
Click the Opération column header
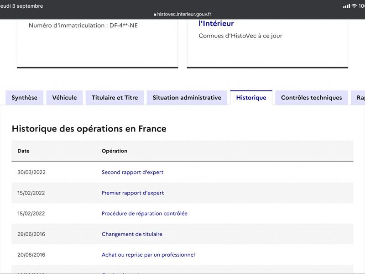115,151
